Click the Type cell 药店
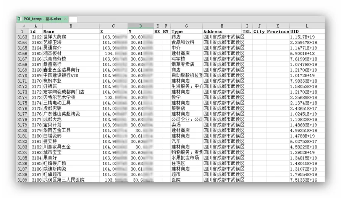This screenshot has width=341, height=198. (x=186, y=37)
